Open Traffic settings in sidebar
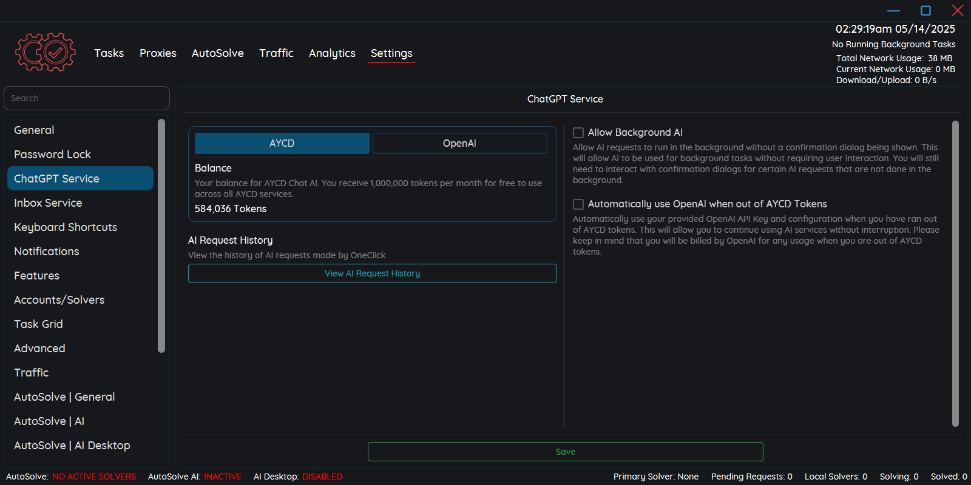The width and height of the screenshot is (971, 485). (x=80, y=372)
